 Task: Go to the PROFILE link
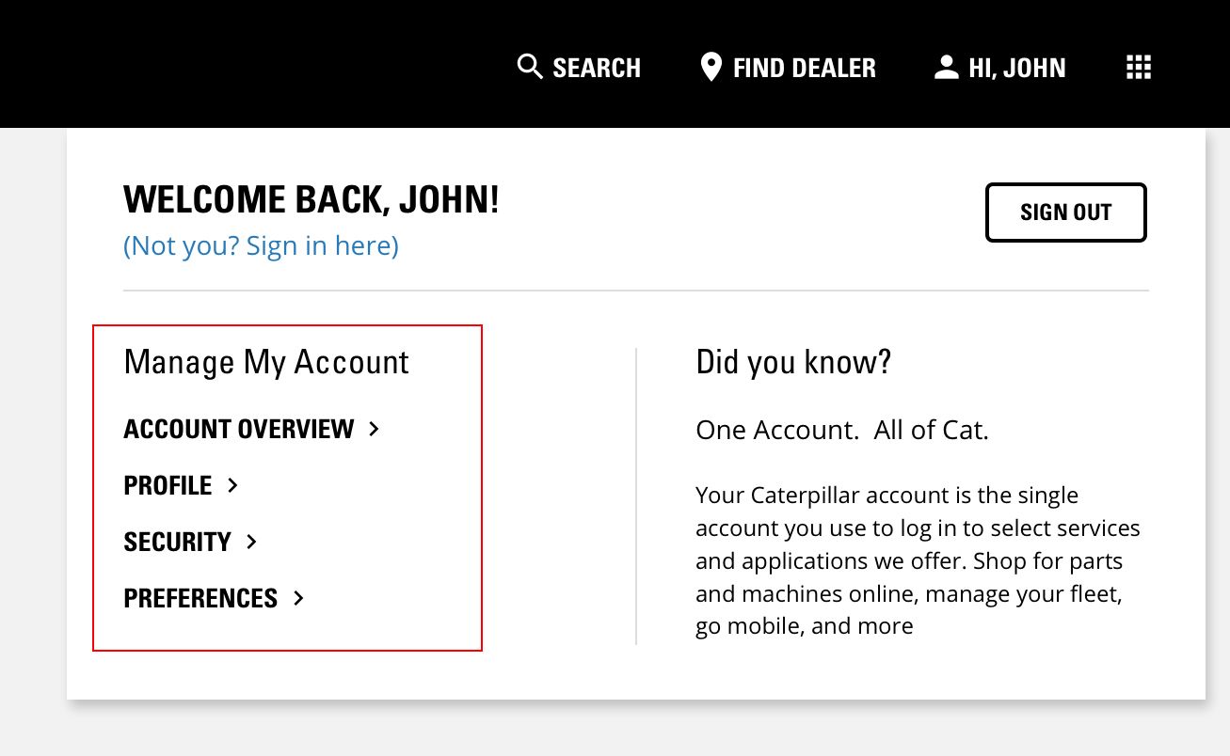(168, 486)
